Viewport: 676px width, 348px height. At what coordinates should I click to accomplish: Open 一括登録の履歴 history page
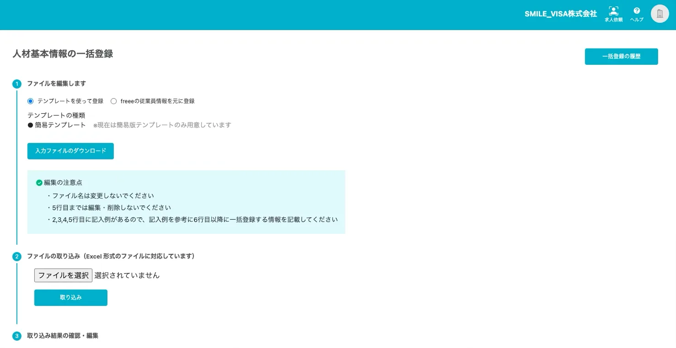(621, 56)
